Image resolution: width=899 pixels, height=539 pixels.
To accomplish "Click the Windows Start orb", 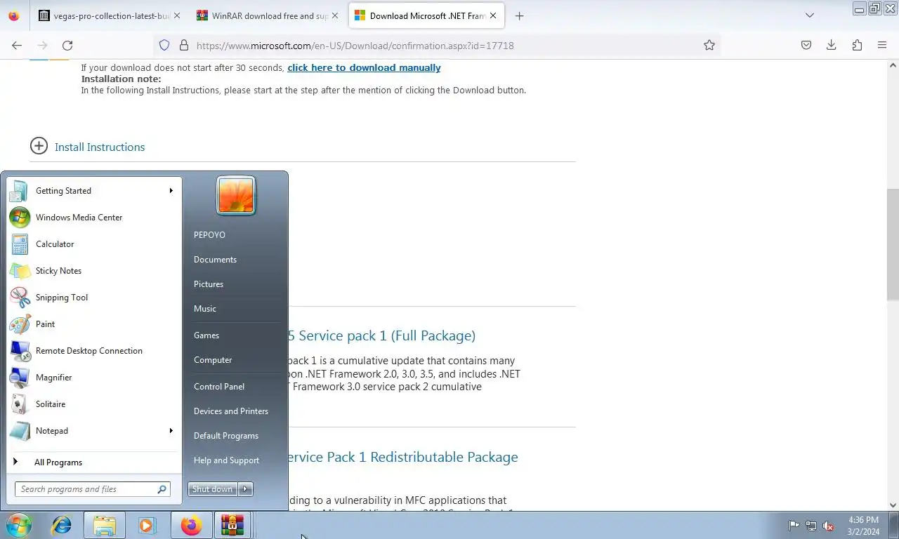I will coord(19,525).
